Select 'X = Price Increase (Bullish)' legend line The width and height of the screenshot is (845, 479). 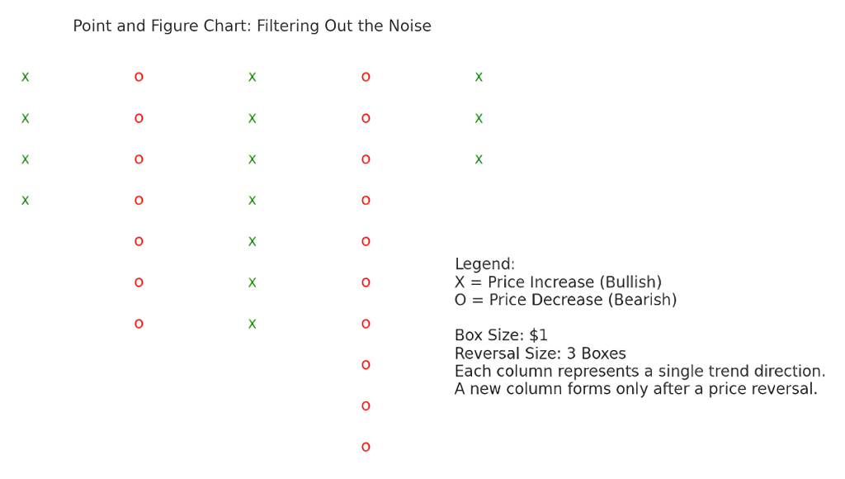pos(559,282)
